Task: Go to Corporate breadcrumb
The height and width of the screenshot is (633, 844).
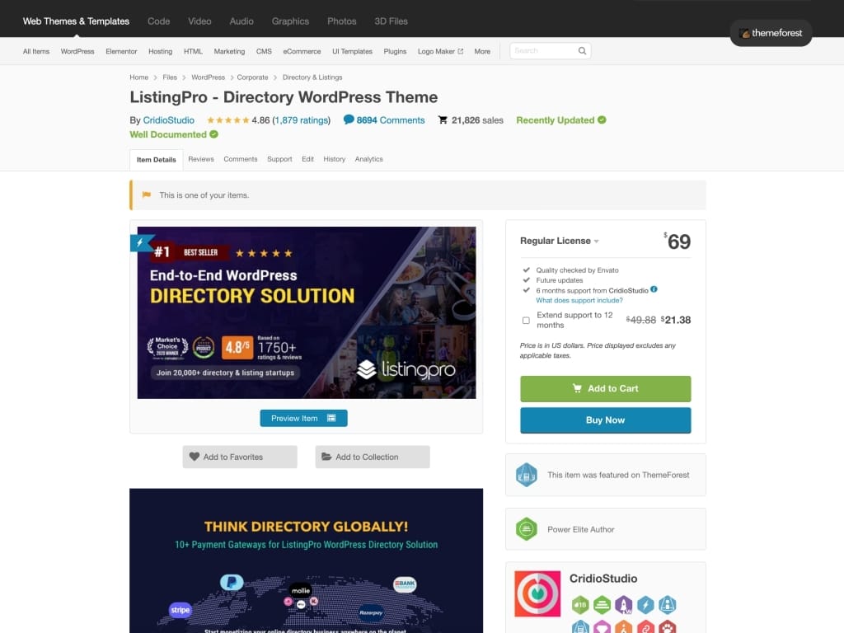Action: (x=252, y=77)
